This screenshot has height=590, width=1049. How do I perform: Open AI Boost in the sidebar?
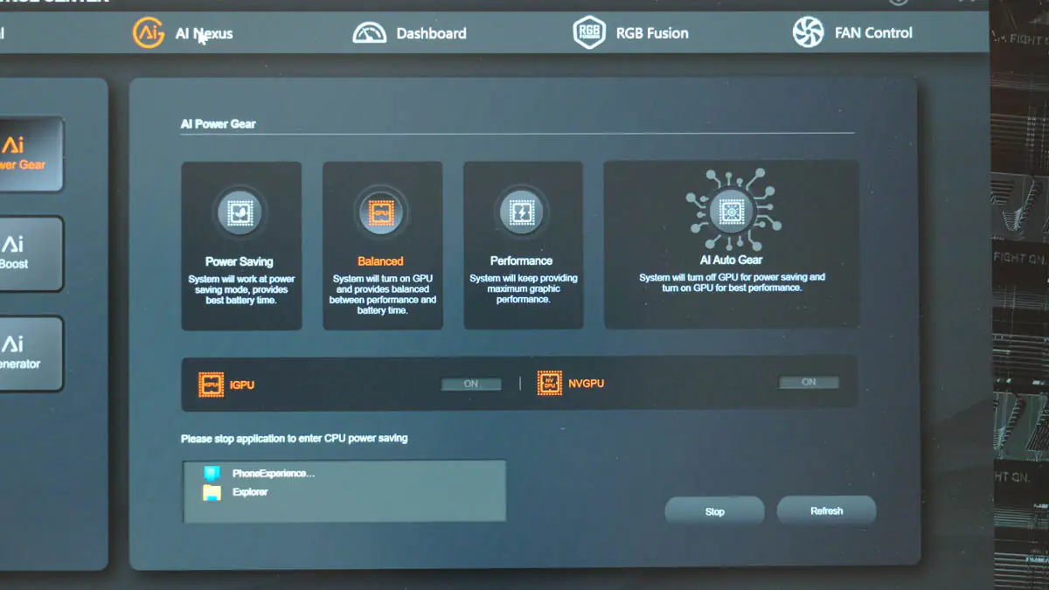[x=30, y=253]
